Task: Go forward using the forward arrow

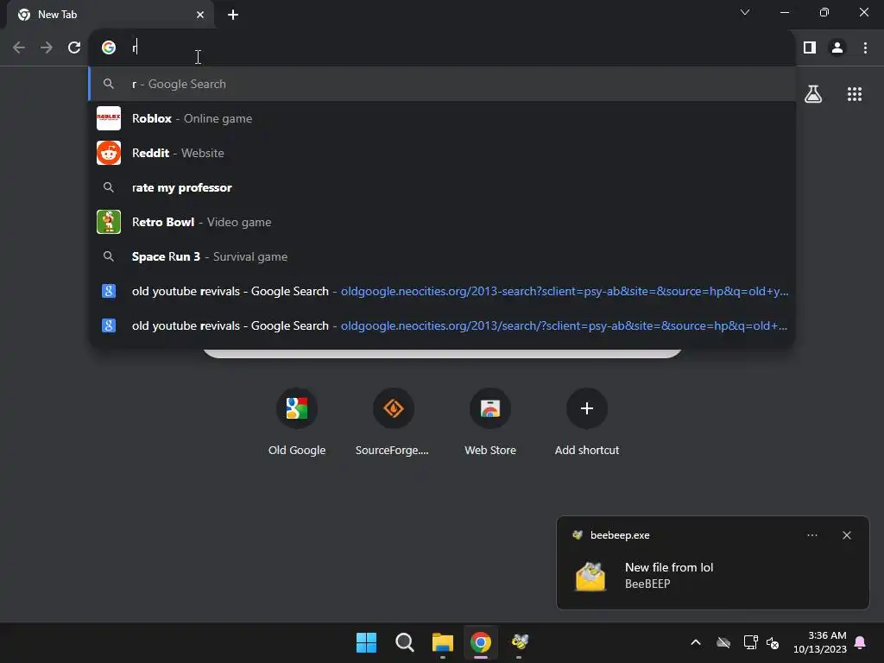Action: coord(47,47)
